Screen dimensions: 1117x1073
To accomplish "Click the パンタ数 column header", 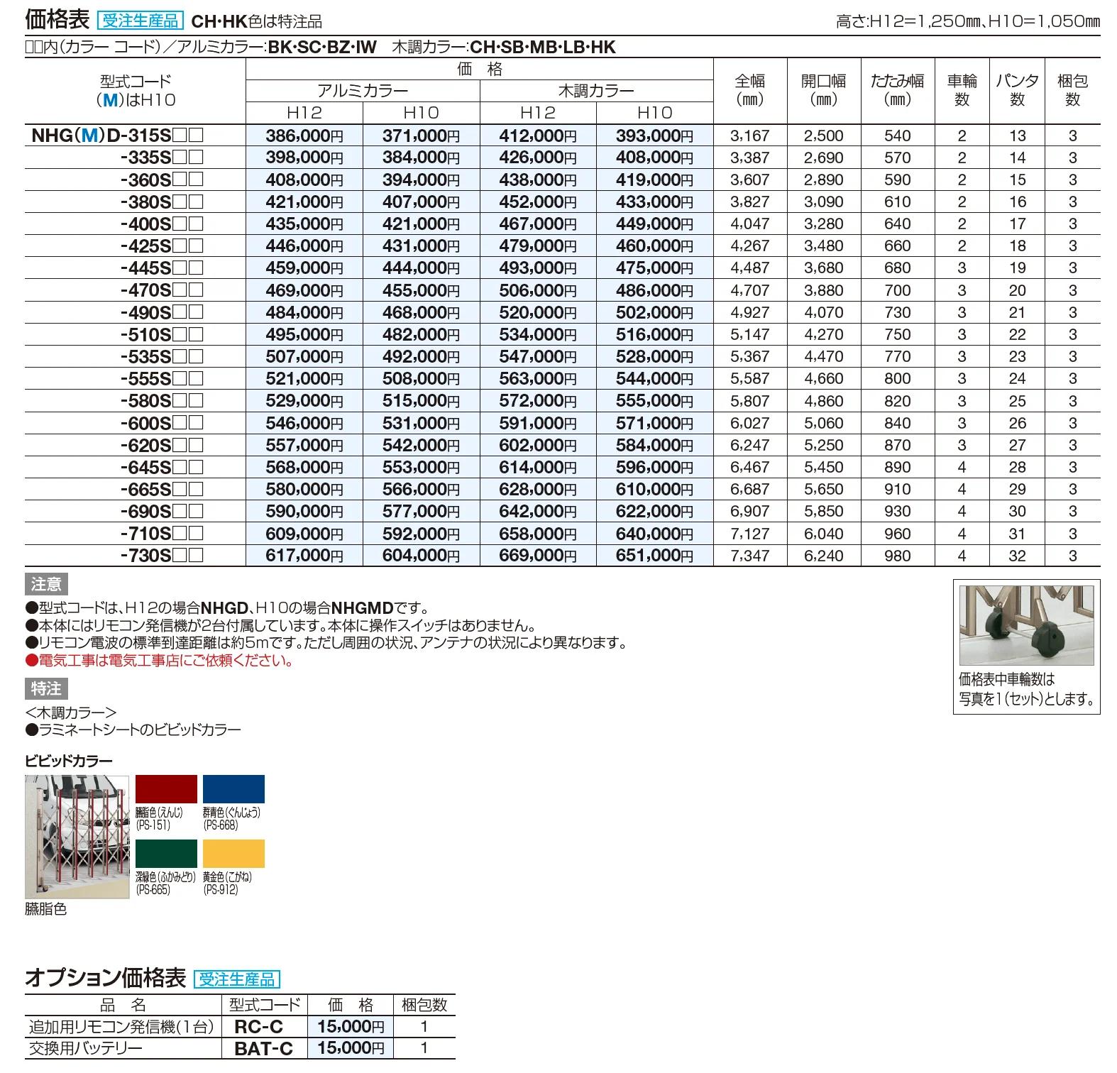I will click(x=1018, y=91).
